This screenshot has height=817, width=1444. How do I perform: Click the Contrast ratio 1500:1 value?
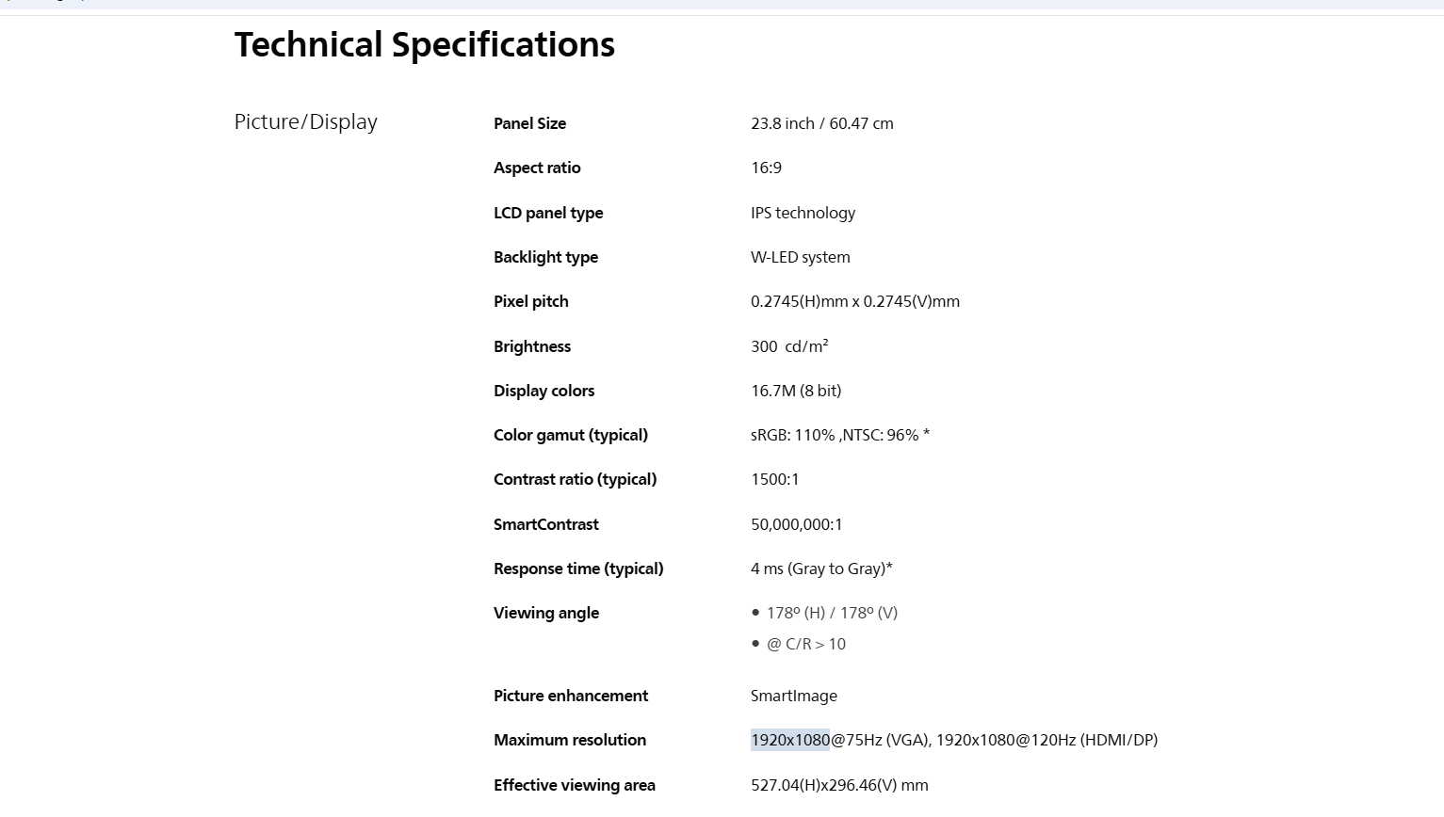point(774,479)
